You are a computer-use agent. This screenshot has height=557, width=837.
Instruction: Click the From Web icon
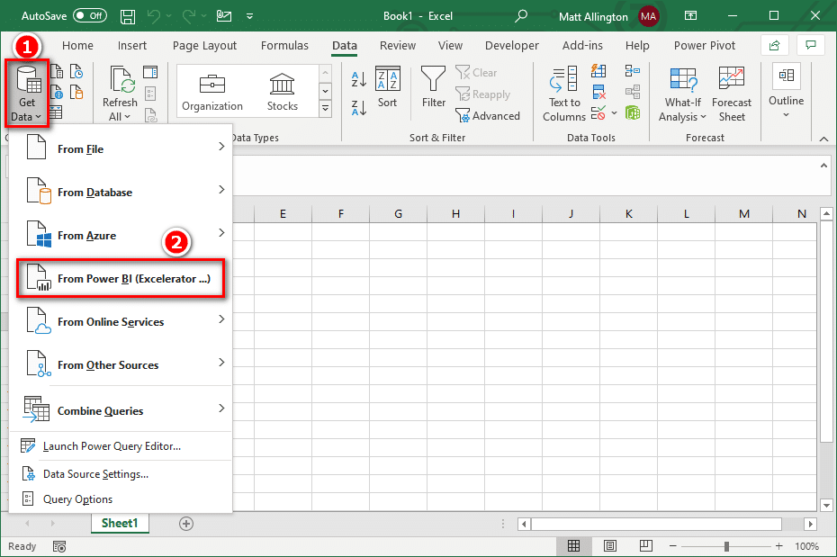[57, 93]
